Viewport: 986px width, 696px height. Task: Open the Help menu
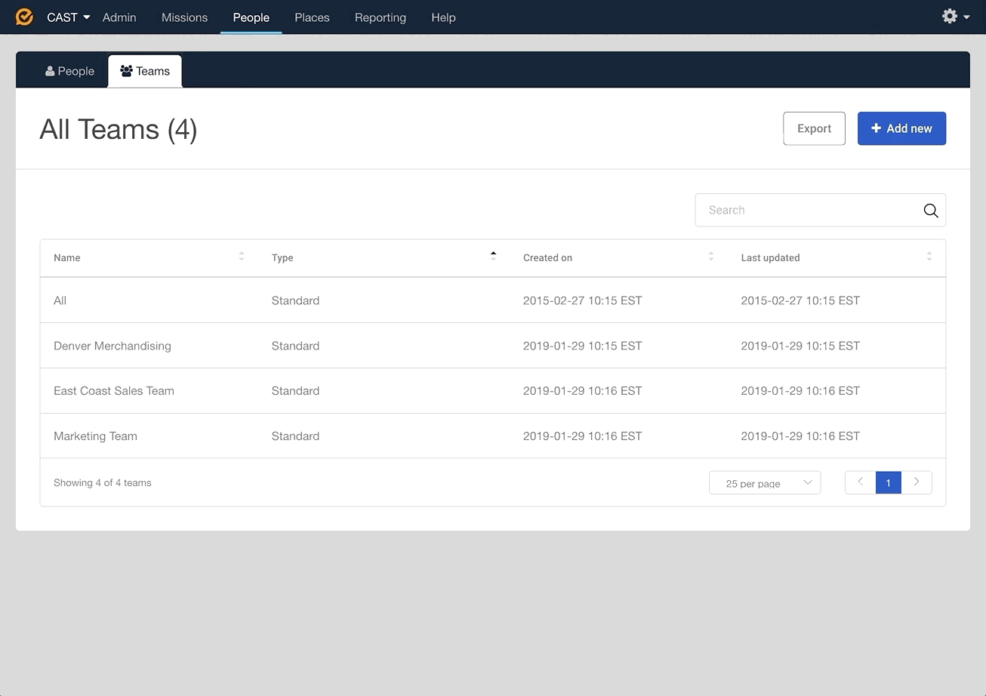point(443,17)
